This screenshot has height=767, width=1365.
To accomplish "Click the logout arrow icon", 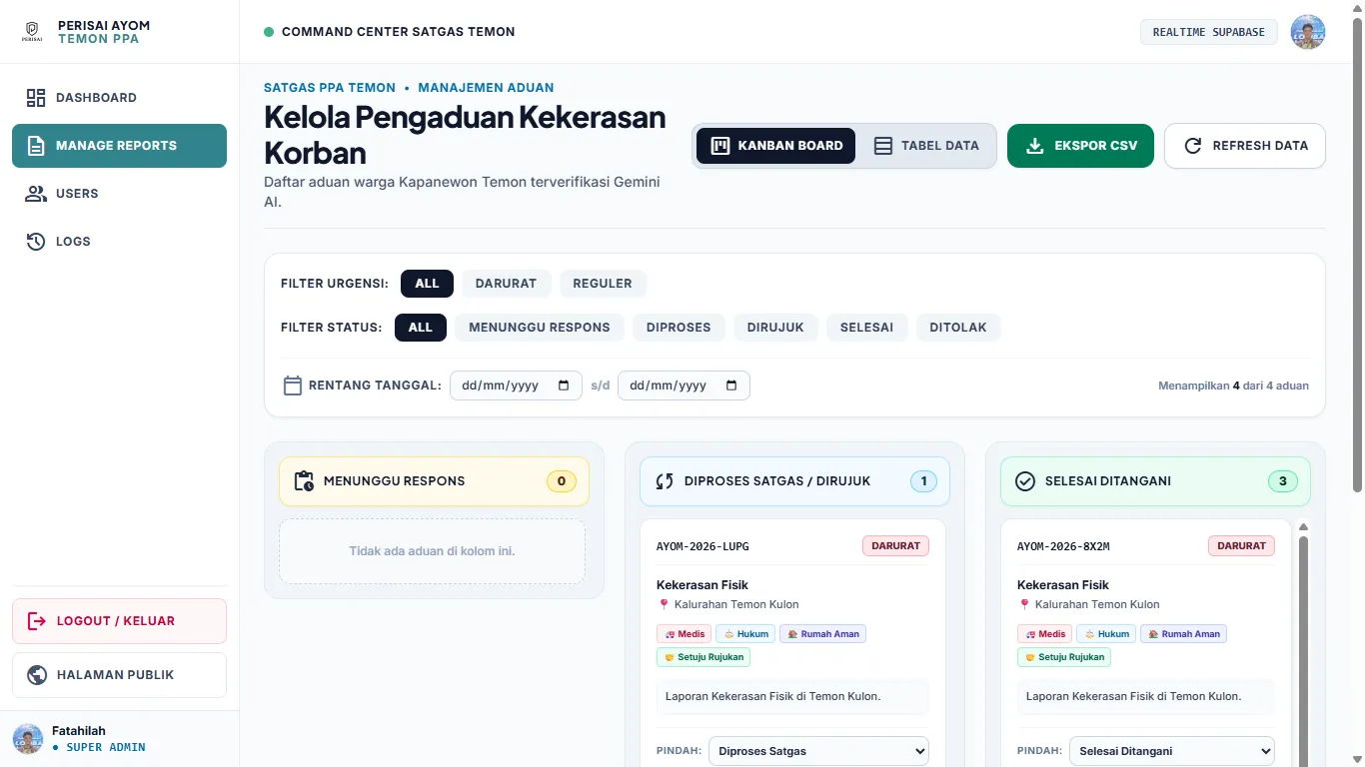I will pyautogui.click(x=37, y=621).
